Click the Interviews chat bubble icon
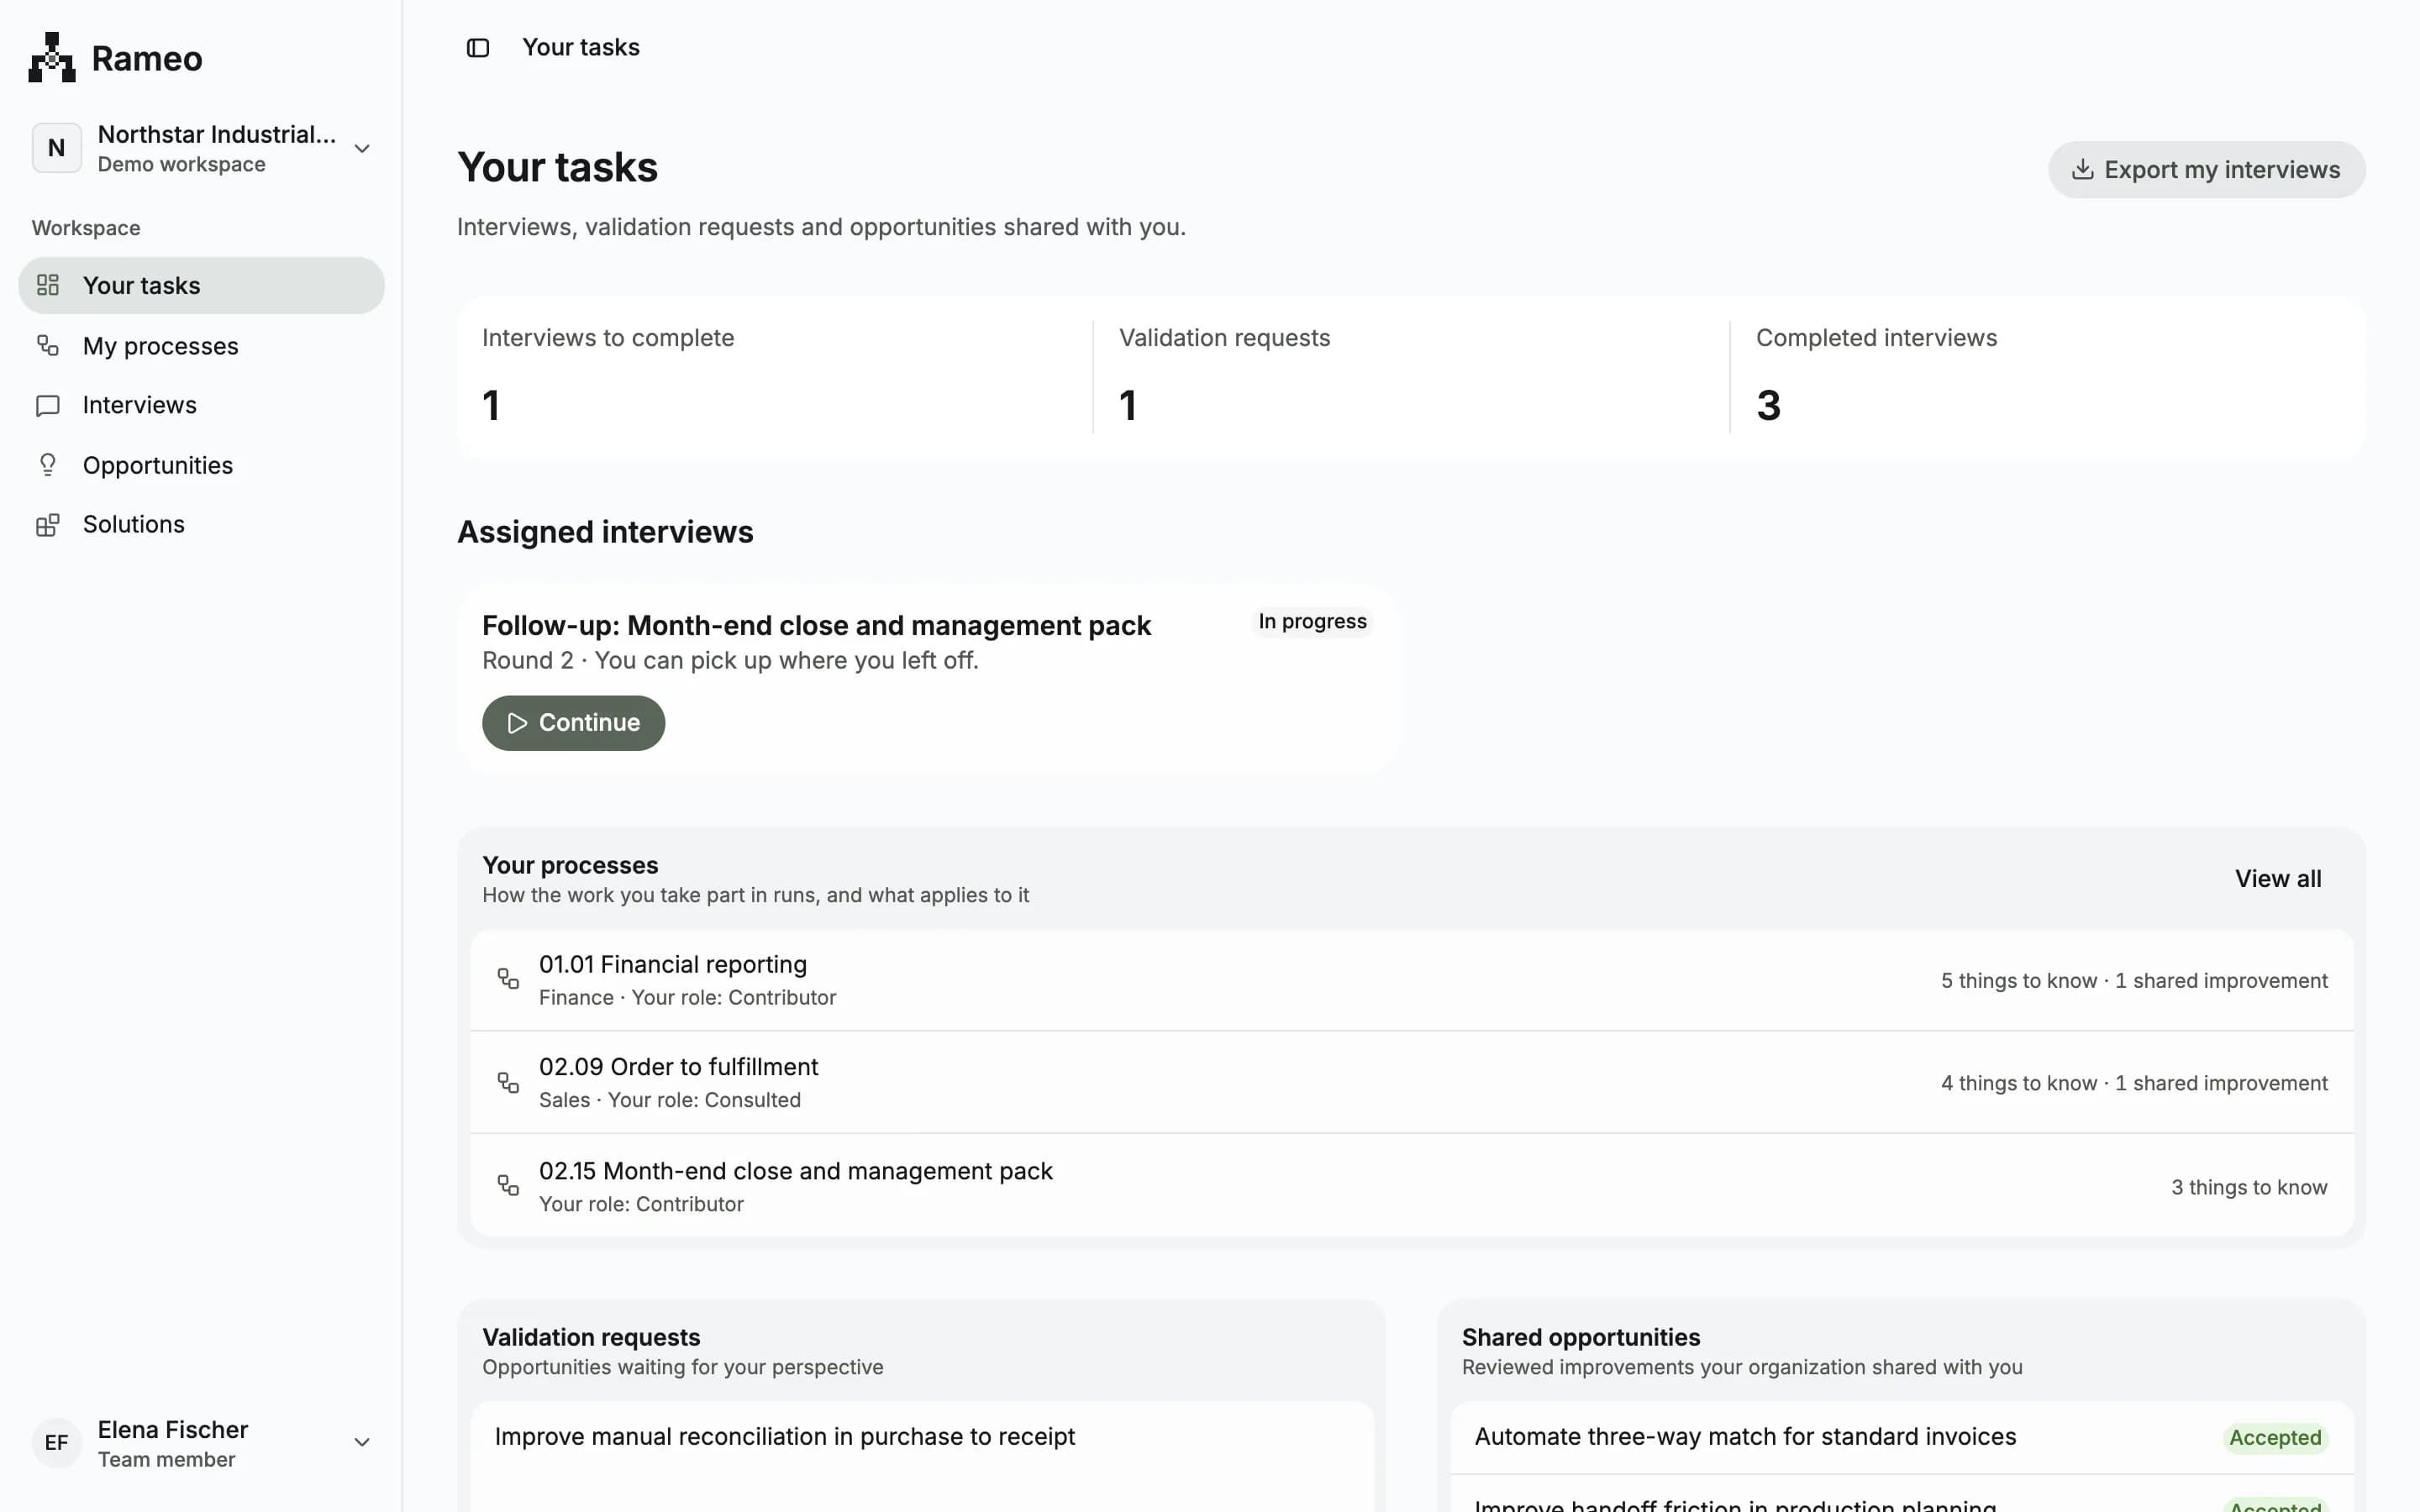This screenshot has width=2420, height=1512. point(48,405)
